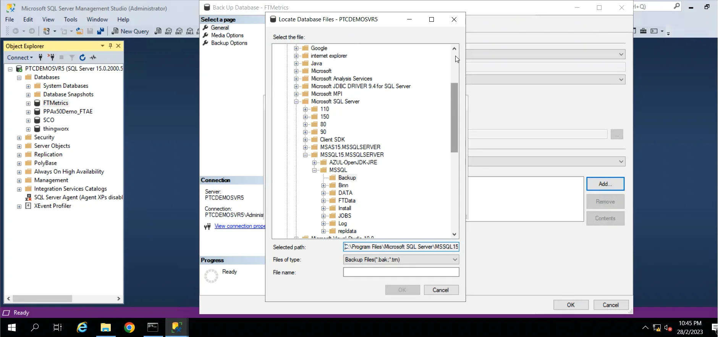Click the SQL Server Agent icon

(28, 197)
